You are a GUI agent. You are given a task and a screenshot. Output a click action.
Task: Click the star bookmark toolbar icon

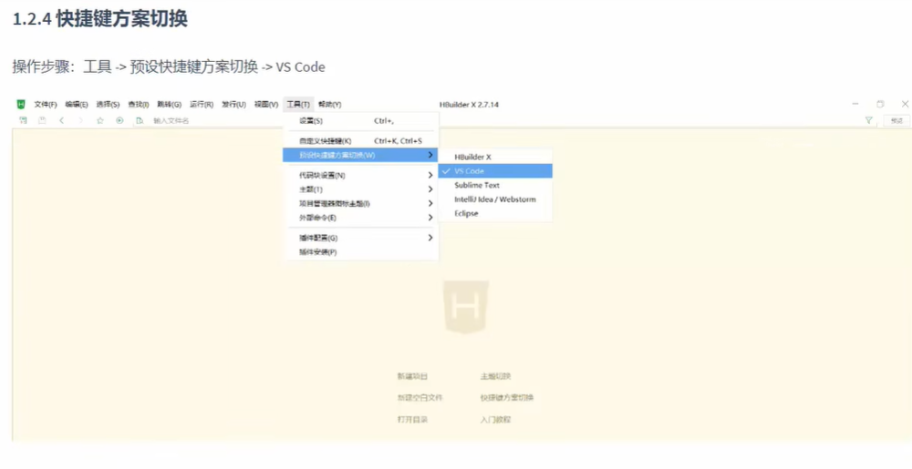pos(100,121)
